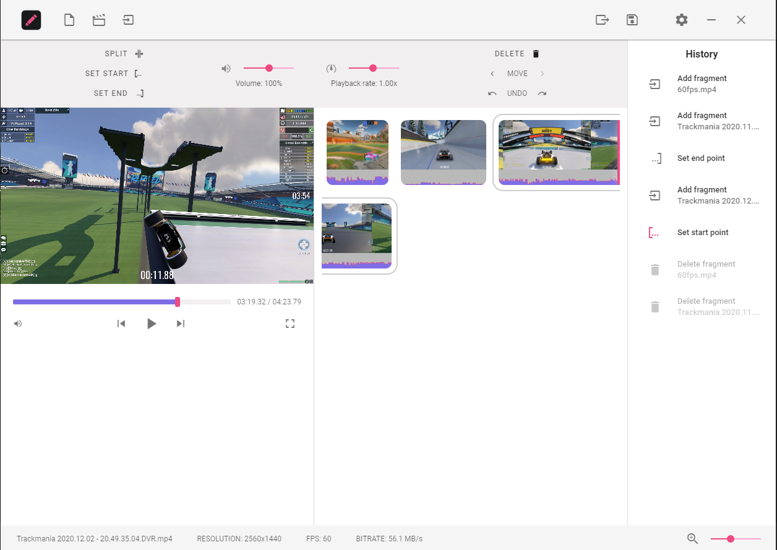Click RESOLUTION: 2560x1440 in the status bar
The width and height of the screenshot is (777, 550).
239,539
